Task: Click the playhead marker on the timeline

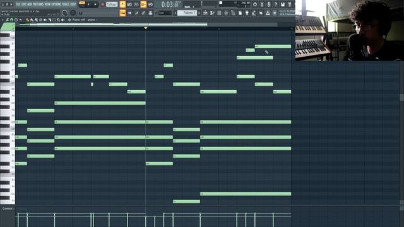Action: 146,28
